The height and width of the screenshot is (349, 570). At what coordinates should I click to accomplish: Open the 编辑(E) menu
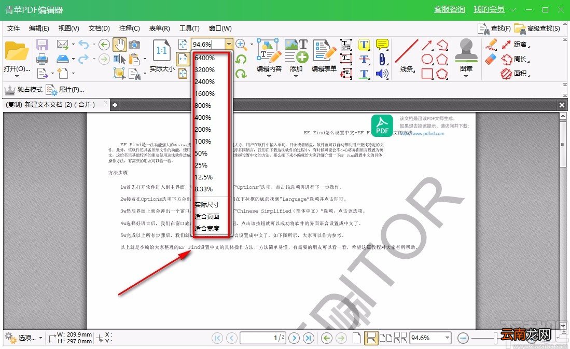pos(39,29)
